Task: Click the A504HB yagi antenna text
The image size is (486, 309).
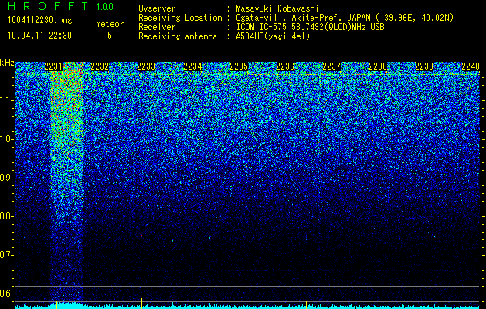Action: 273,36
